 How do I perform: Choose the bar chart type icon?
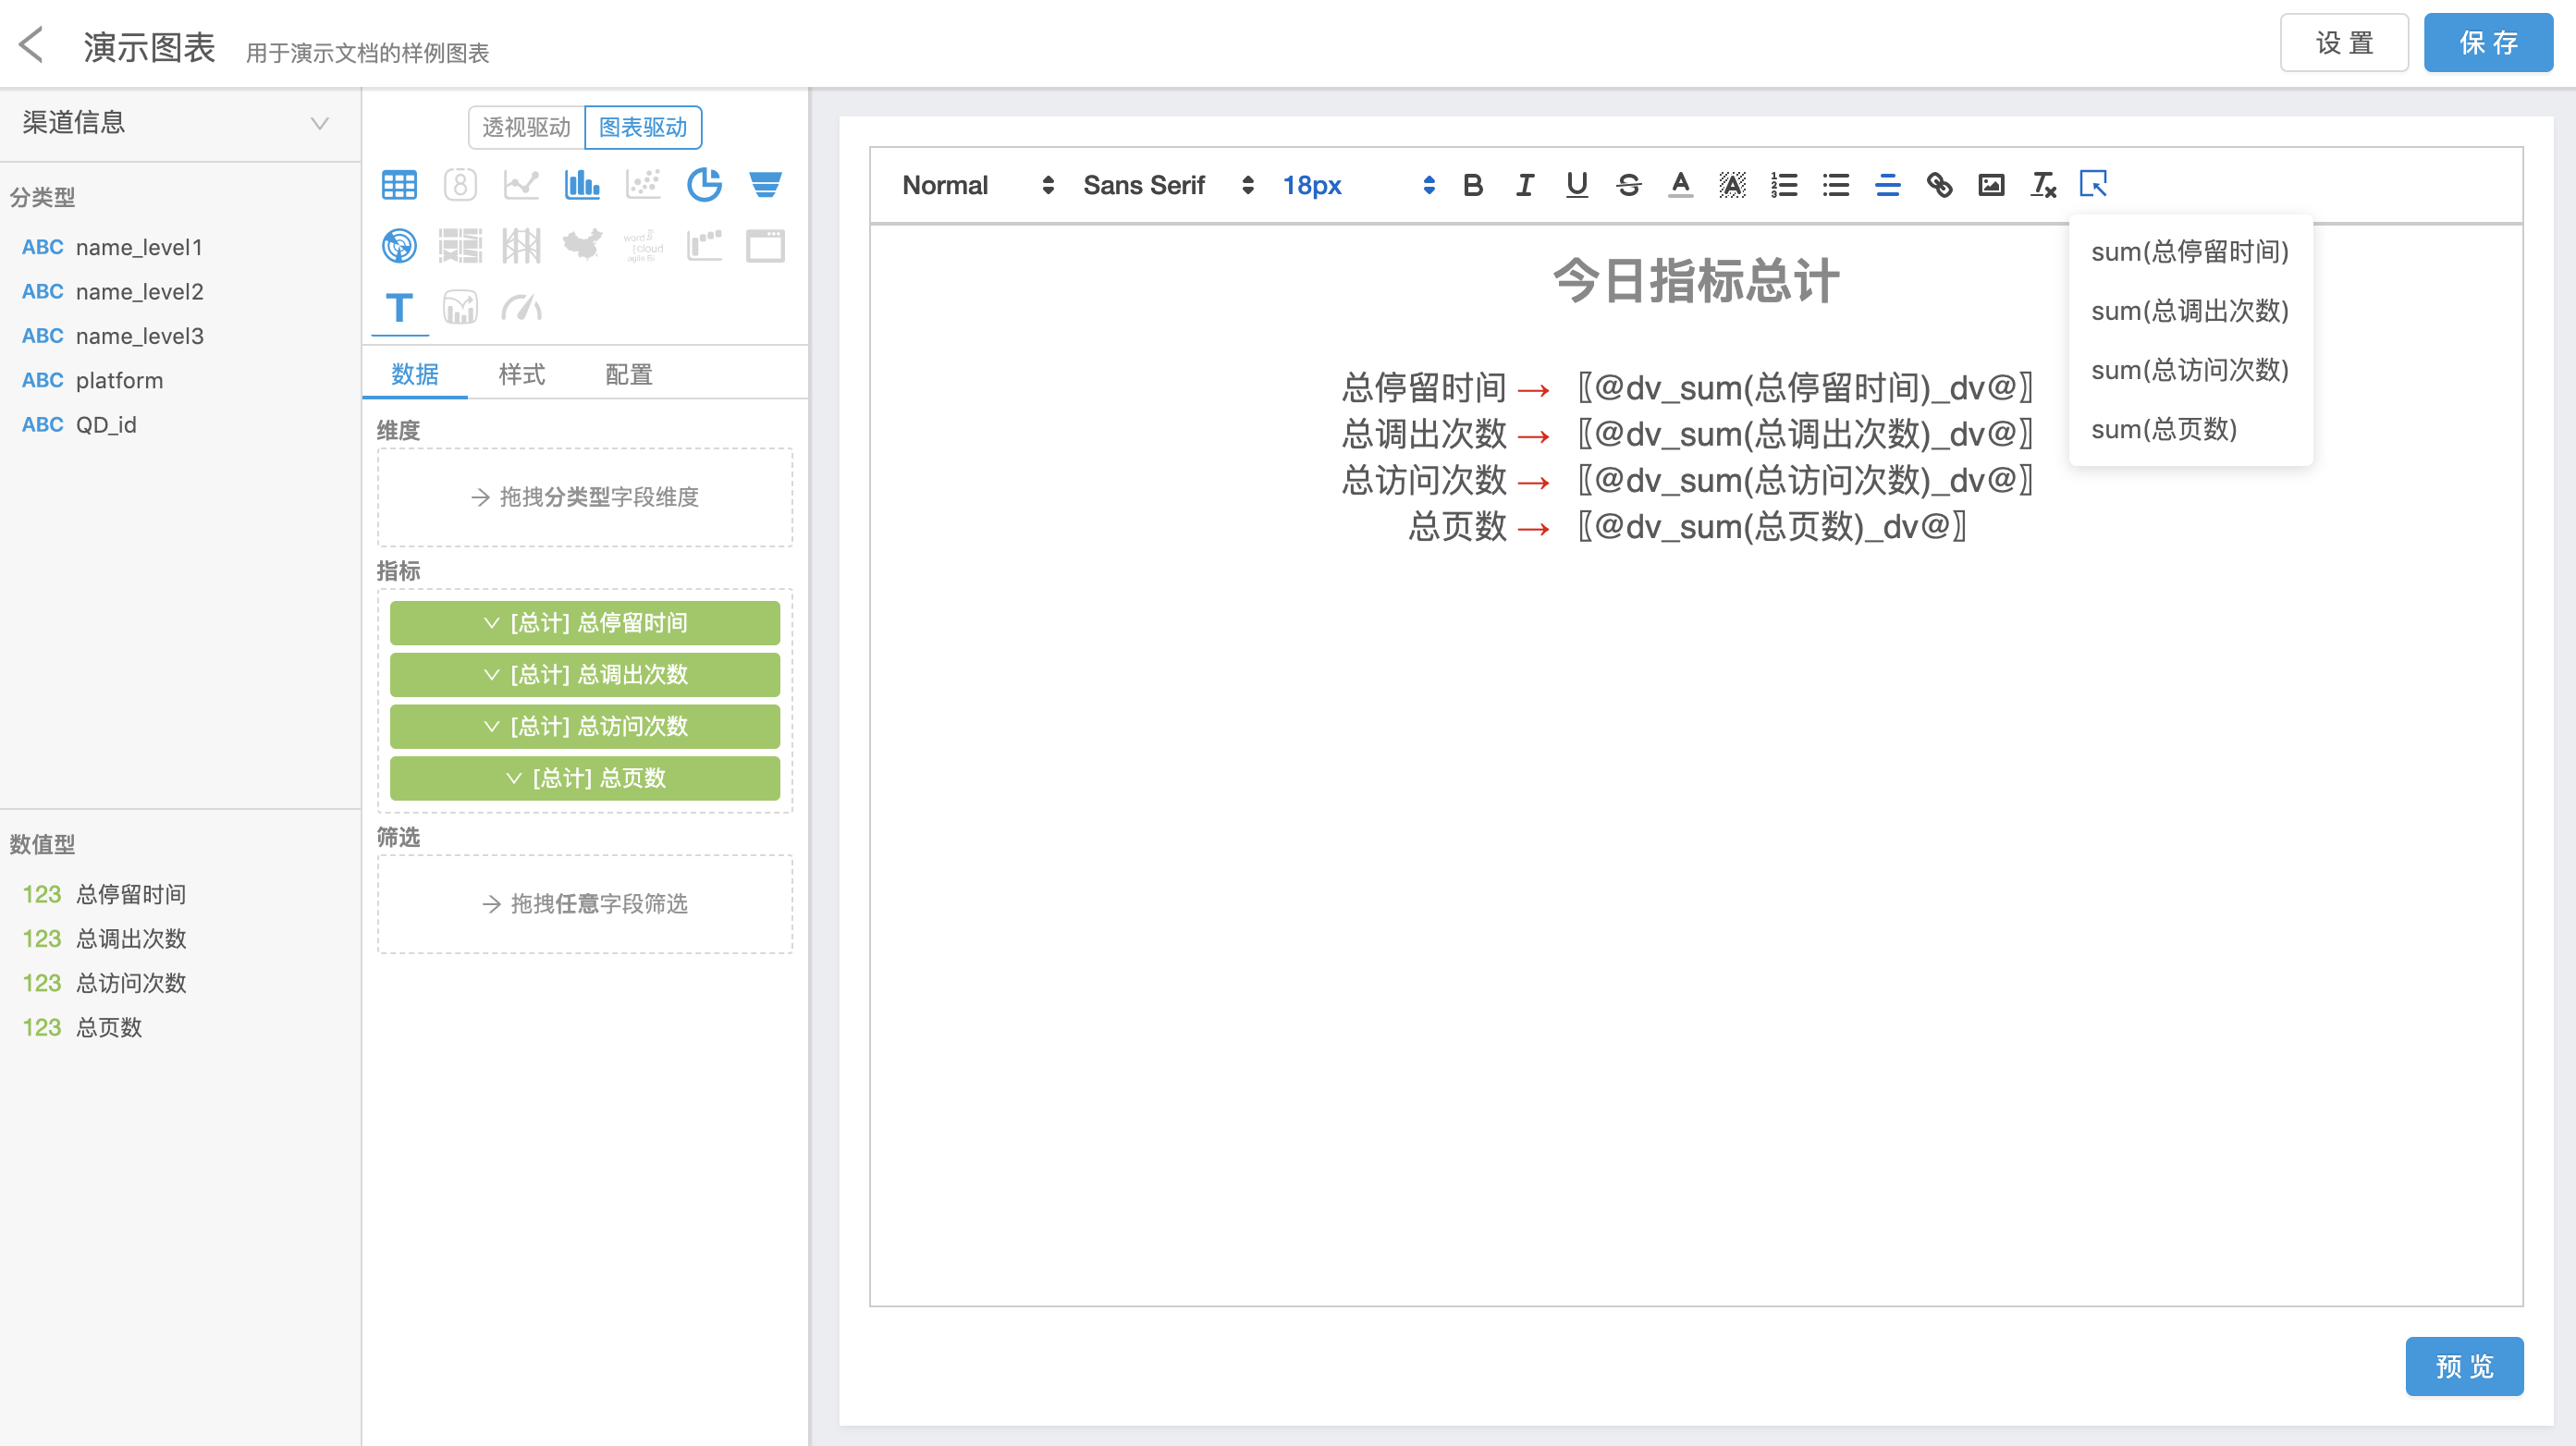pos(582,185)
